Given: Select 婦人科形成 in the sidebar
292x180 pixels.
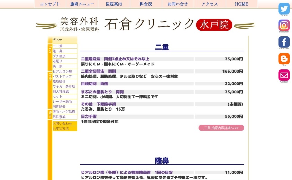Looking at the screenshot, I should click(x=65, y=91).
